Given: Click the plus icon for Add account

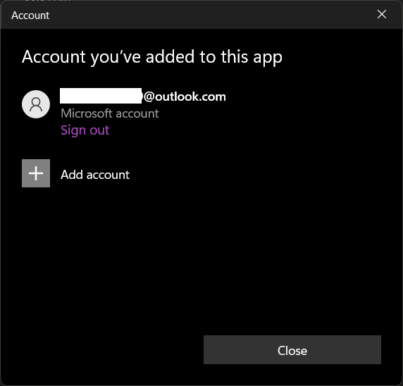Looking at the screenshot, I should 36,173.
